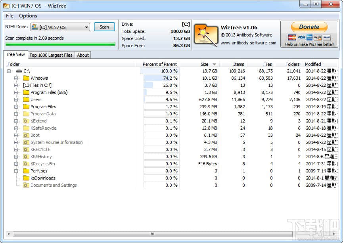
Task: Open the Options menu
Action: (x=28, y=16)
